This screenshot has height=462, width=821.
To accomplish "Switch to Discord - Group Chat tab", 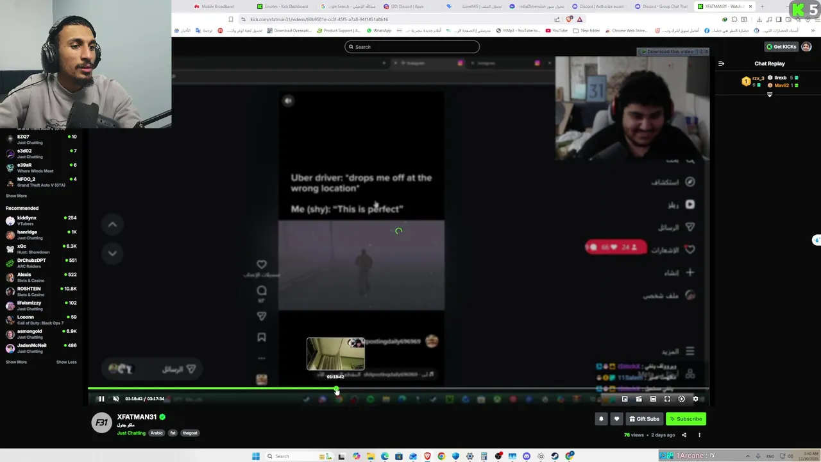I will coord(663,6).
